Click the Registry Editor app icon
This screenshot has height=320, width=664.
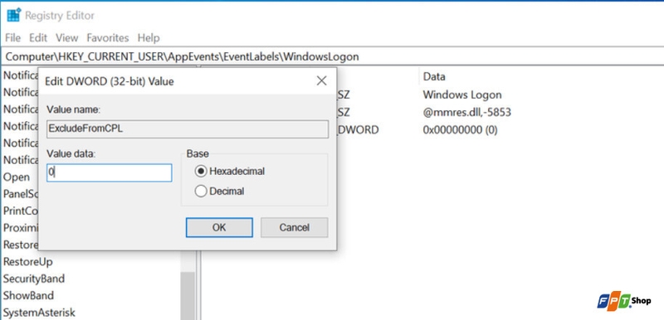(13, 15)
